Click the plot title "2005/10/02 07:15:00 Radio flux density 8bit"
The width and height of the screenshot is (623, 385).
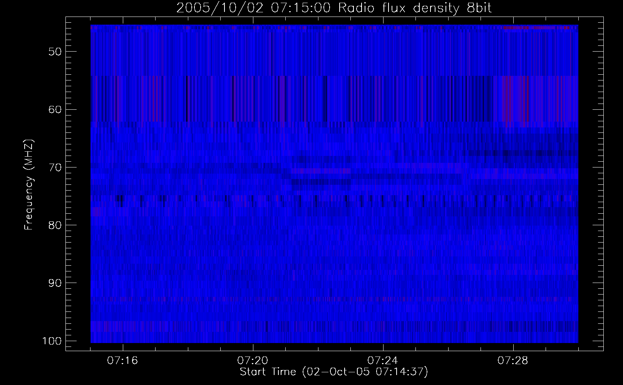pyautogui.click(x=334, y=8)
